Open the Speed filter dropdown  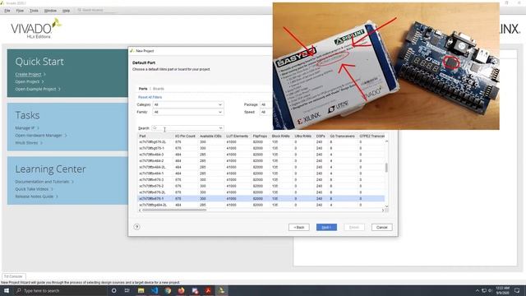(x=266, y=112)
